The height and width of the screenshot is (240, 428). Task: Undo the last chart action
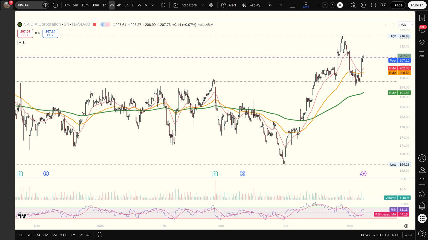pos(270,5)
